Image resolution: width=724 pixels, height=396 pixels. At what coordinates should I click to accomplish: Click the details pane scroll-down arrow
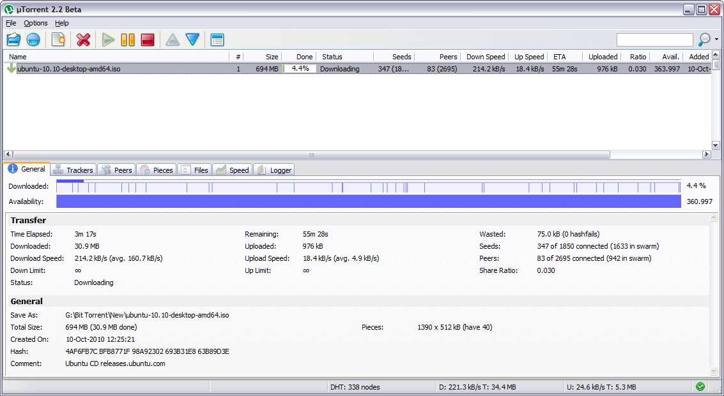(x=714, y=370)
